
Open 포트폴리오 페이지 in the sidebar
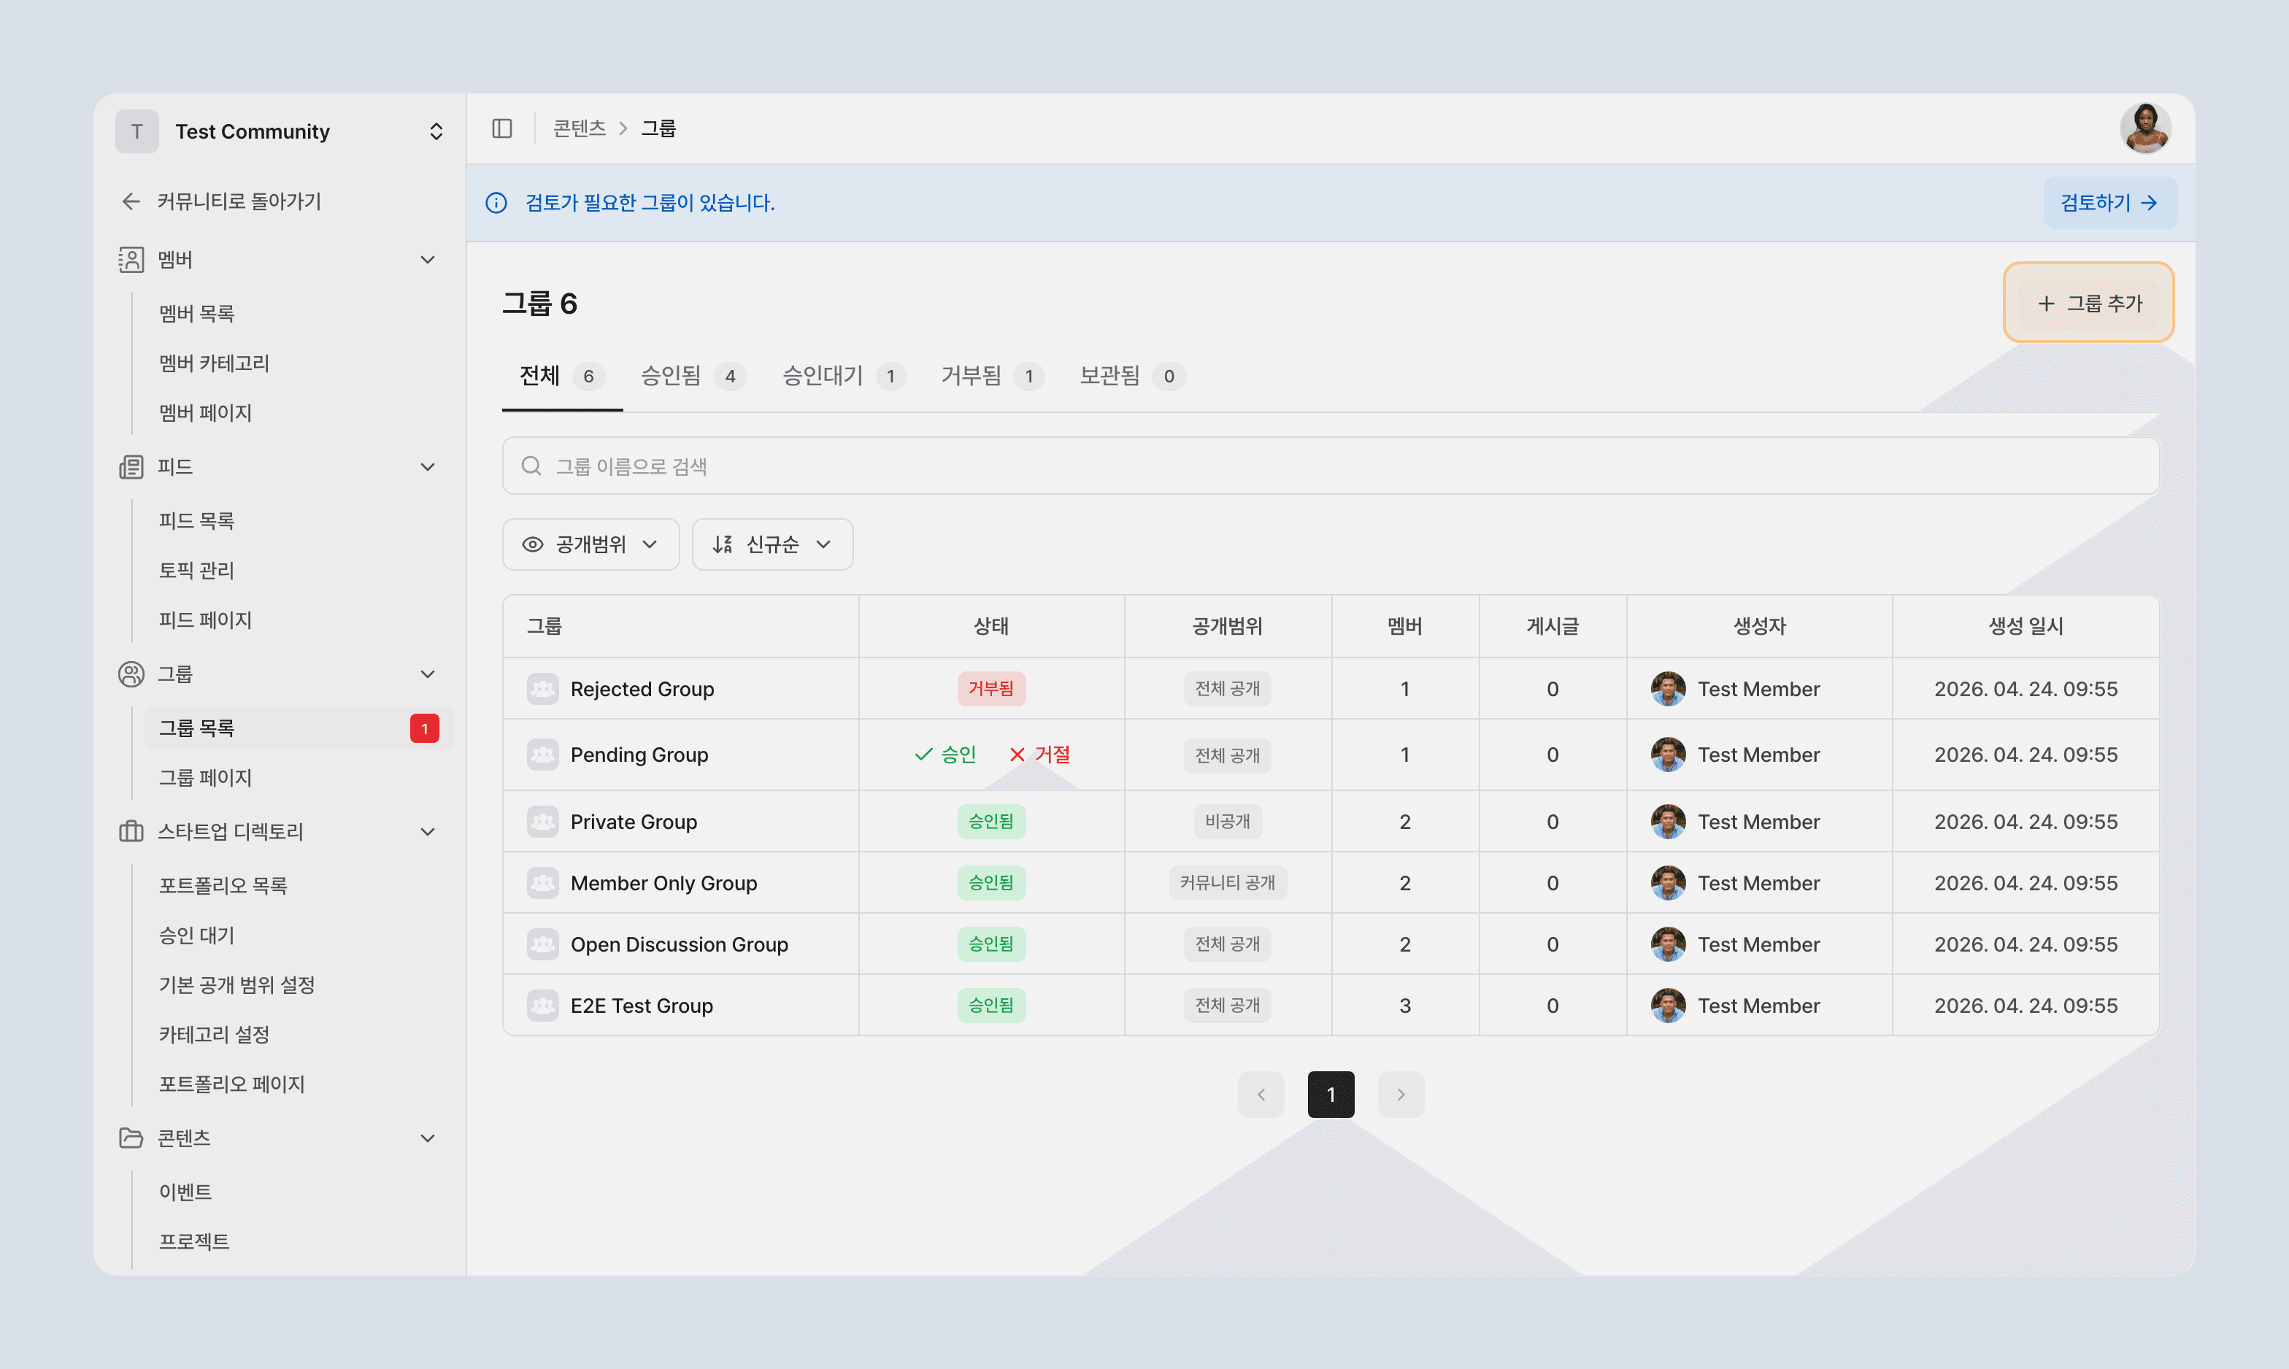click(231, 1085)
